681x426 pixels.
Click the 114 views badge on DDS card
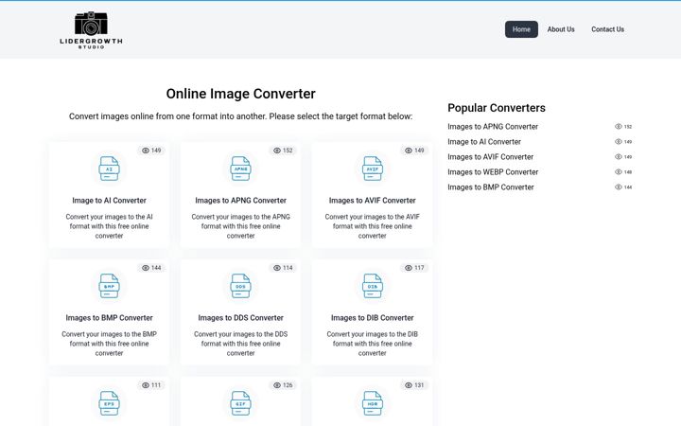(x=283, y=268)
